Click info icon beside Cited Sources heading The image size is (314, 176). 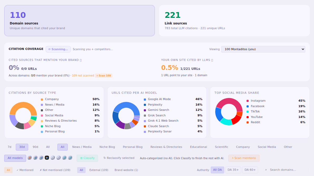[81, 60]
